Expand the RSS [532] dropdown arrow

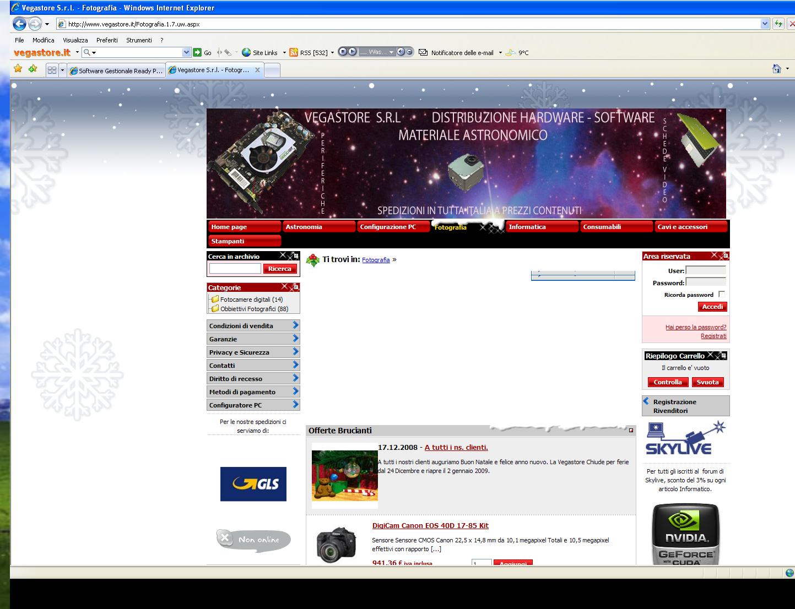click(332, 53)
